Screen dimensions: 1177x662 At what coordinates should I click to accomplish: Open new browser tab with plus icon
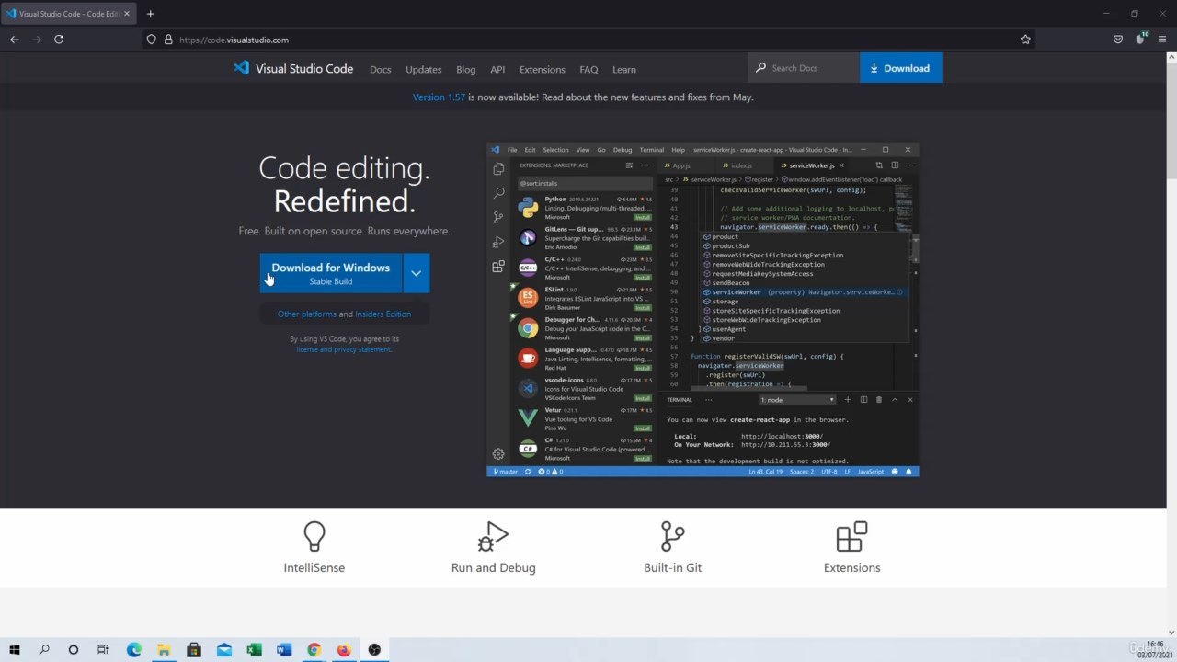point(151,14)
